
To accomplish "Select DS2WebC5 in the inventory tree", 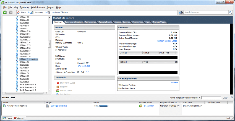I will (x=24, y=71).
